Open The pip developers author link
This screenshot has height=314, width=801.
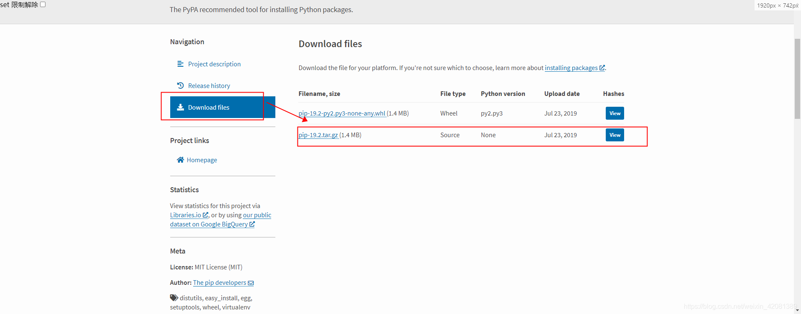coord(219,282)
